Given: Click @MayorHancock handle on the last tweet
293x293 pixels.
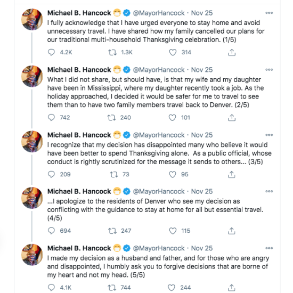Looking at the screenshot, I should click(159, 248).
